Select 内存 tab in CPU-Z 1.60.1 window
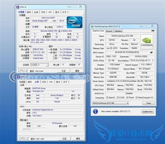Viewport: 165px width, 144px height. [x=44, y=82]
